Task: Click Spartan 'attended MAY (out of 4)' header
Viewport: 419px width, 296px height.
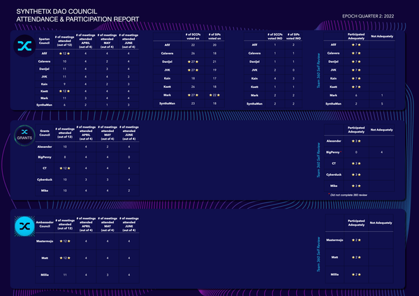Action: tap(107, 41)
